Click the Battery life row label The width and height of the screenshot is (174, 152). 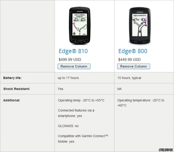pos(12,78)
